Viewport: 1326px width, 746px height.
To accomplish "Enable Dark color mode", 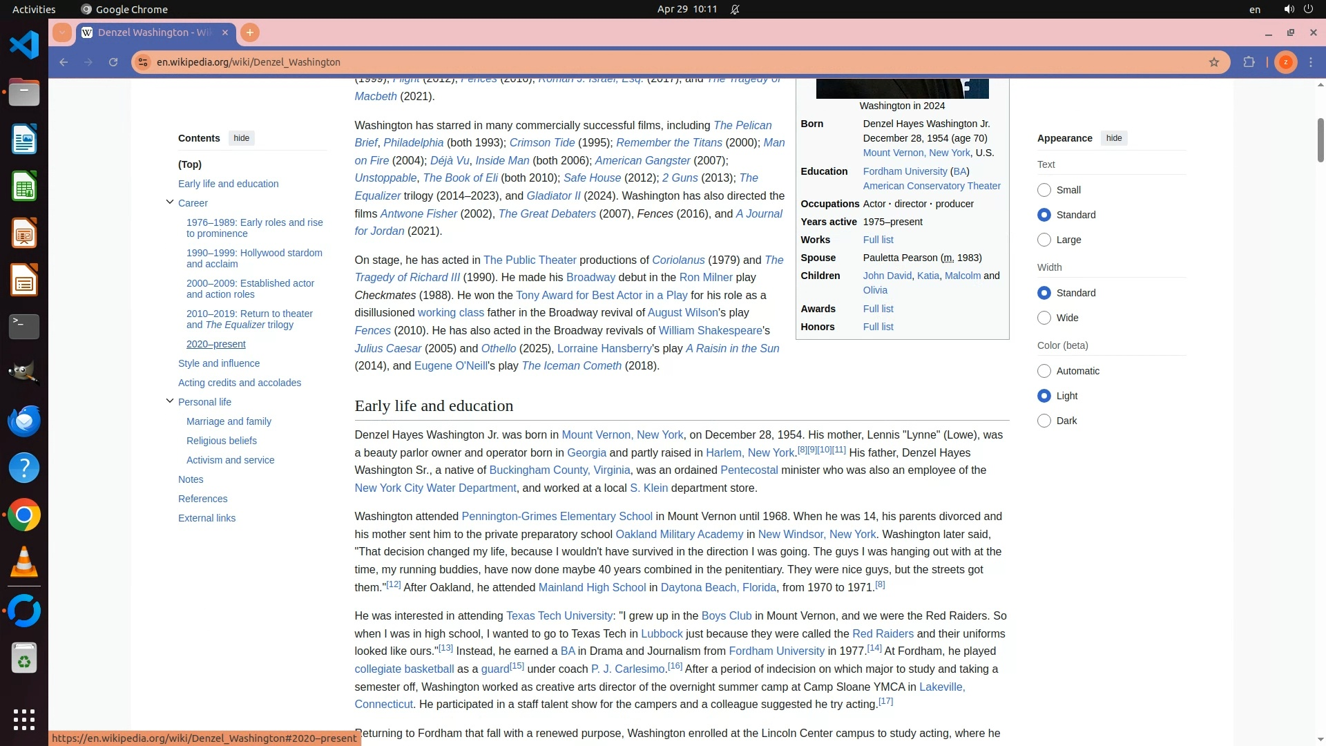I will point(1044,421).
